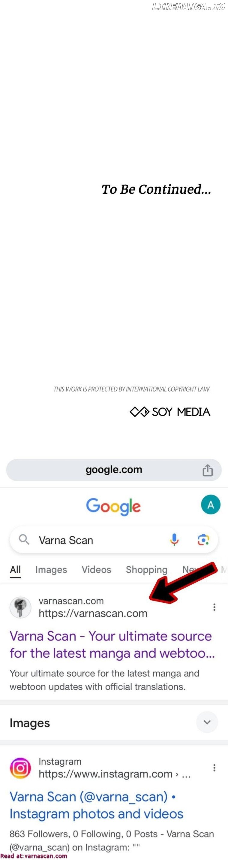228x860 pixels.
Task: Expand the Images section chevron
Action: click(207, 722)
